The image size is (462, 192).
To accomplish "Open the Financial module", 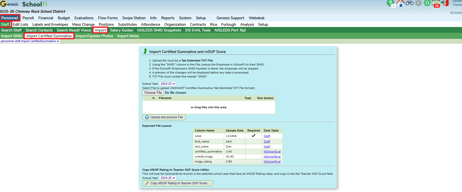I will (x=46, y=18).
